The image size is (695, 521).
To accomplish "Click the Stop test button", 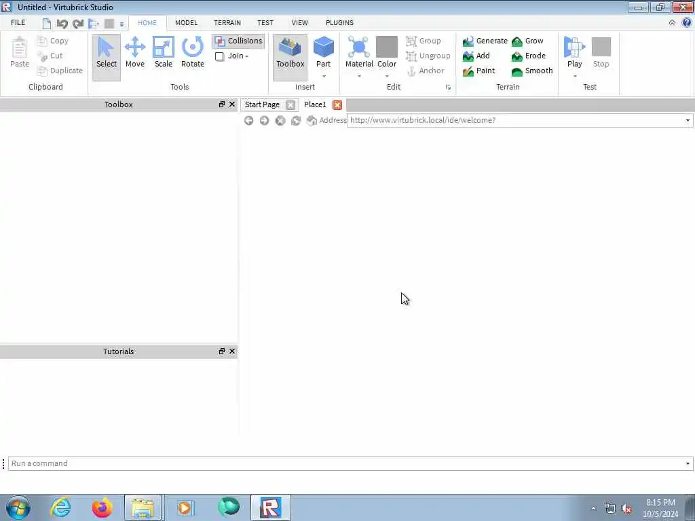I will (601, 52).
